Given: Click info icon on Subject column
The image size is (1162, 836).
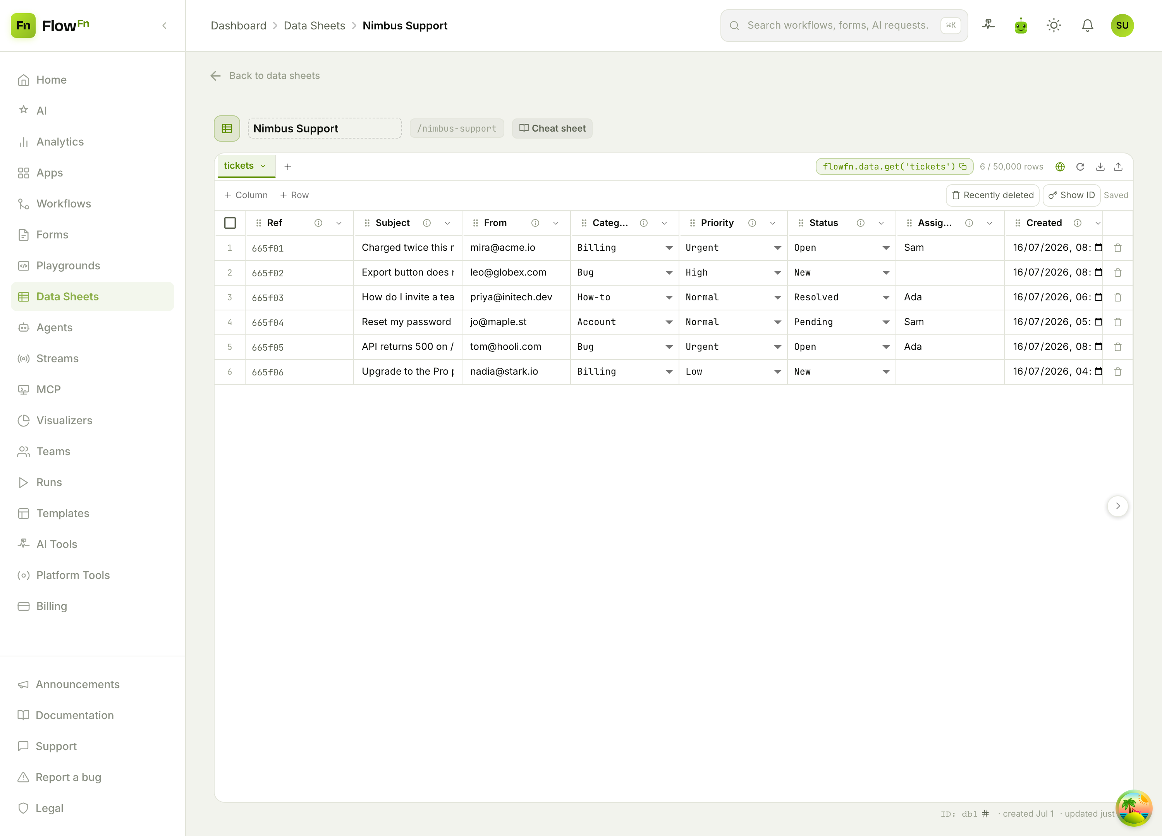Looking at the screenshot, I should 427,223.
